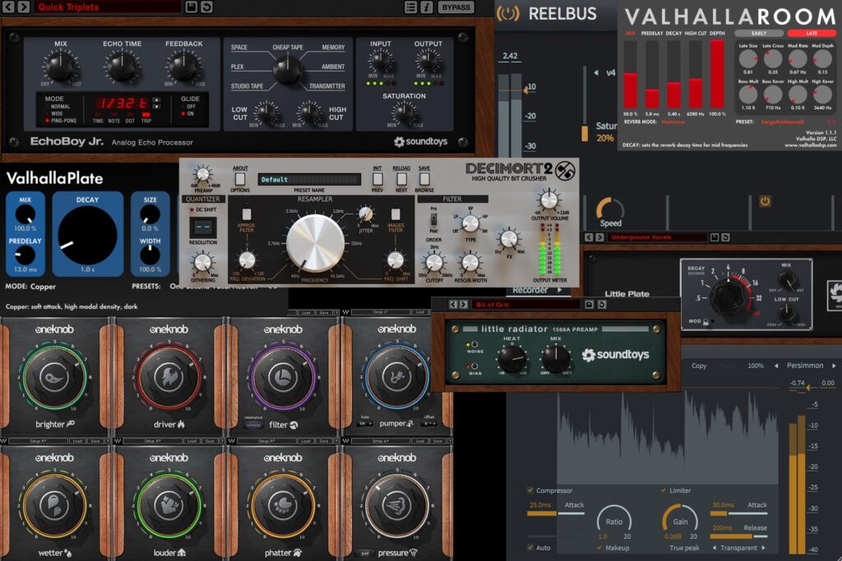842x561 pixels.
Task: Go to previous EchoBoy Jr. preset
Action: [x=7, y=7]
